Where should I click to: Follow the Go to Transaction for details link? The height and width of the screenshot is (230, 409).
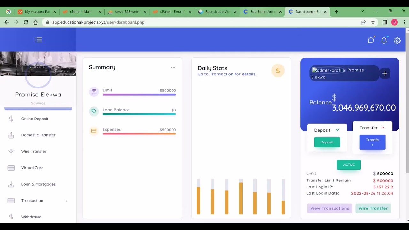pyautogui.click(x=227, y=74)
